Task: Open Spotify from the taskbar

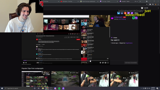Action: (x=59, y=88)
